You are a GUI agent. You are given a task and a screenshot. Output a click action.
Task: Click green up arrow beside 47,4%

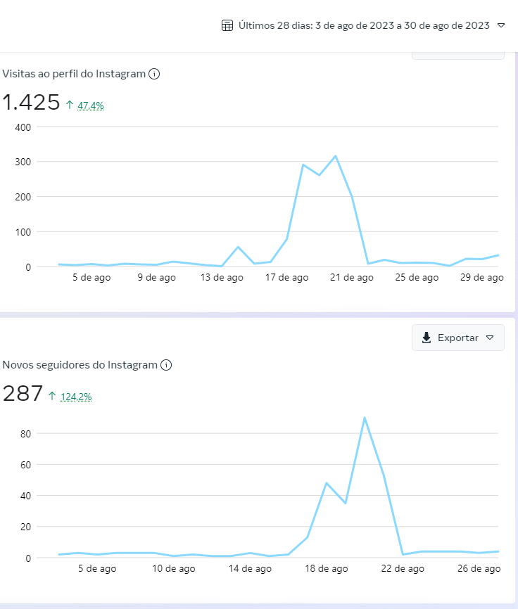(70, 105)
